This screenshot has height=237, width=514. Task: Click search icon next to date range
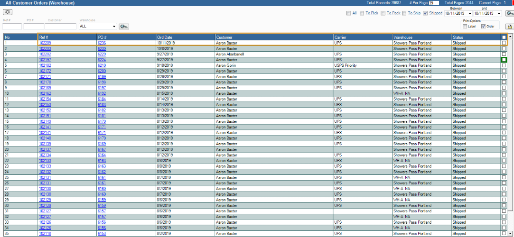[x=510, y=13]
